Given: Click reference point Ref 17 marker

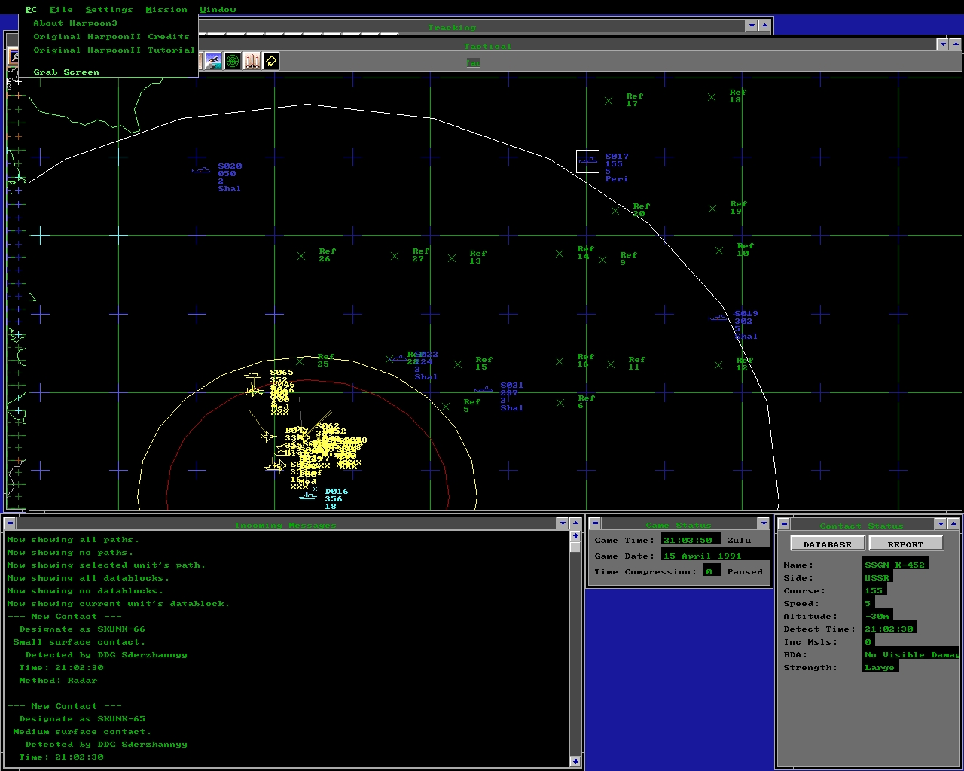Looking at the screenshot, I should tap(609, 101).
